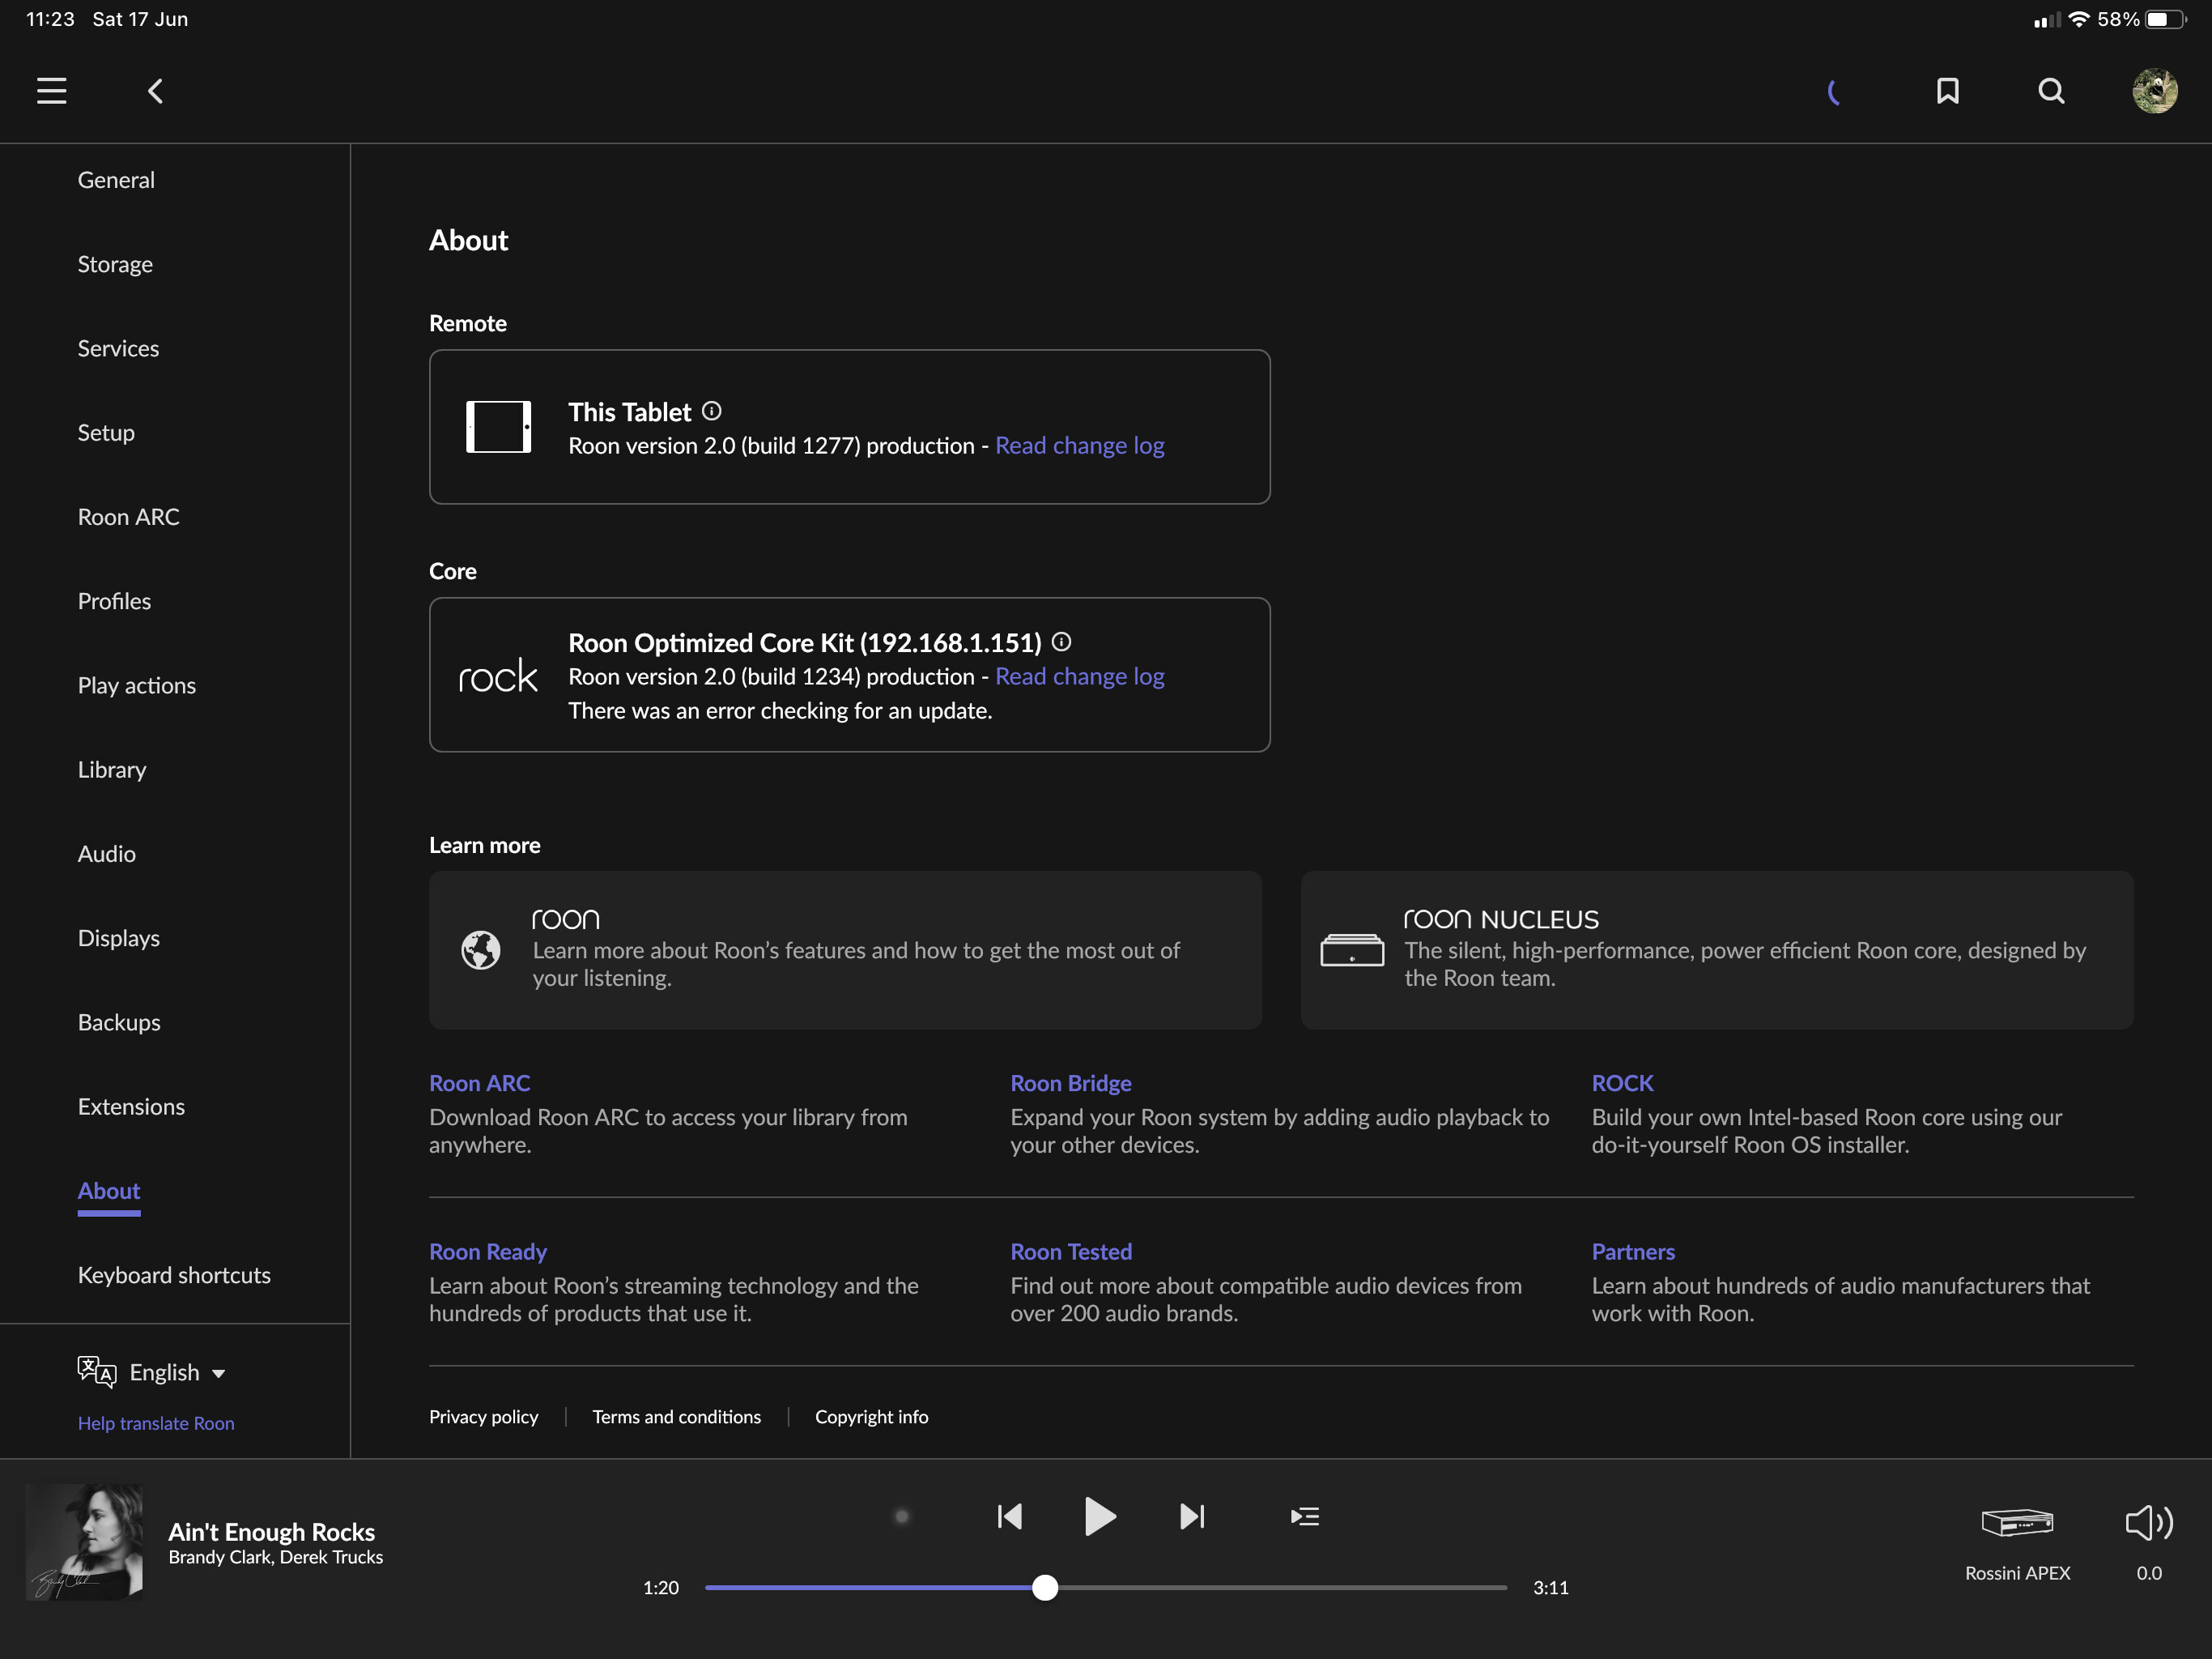Open the hamburger navigation menu

(52, 91)
